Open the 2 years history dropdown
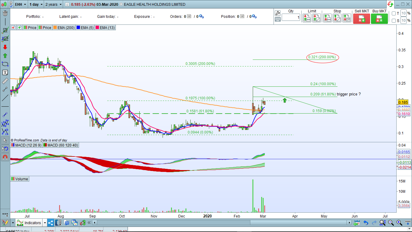This screenshot has width=412, height=232. pyautogui.click(x=53, y=5)
